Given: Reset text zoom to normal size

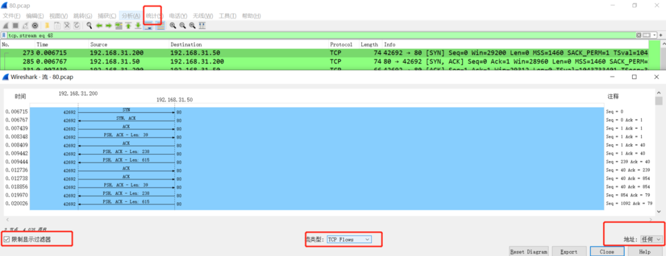Looking at the screenshot, I should coord(192,25).
